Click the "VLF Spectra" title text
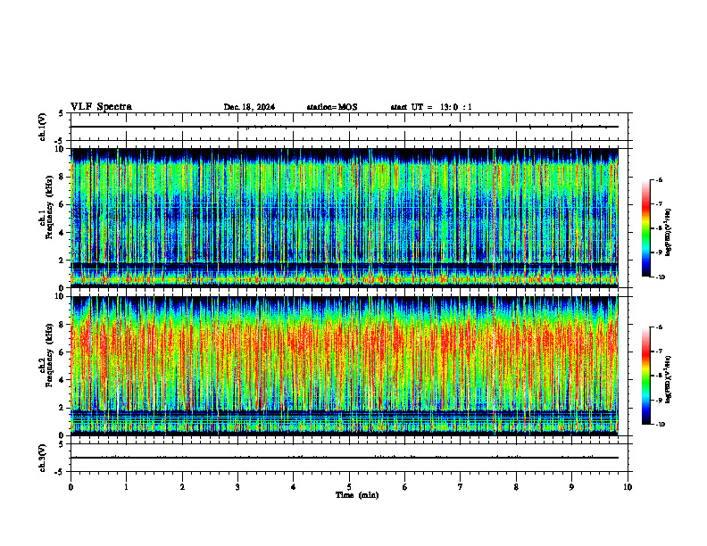Viewport: 707px width, 546px height. tap(101, 107)
